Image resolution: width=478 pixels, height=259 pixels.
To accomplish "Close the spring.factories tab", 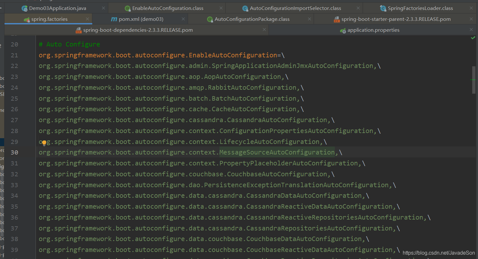I will [x=87, y=19].
